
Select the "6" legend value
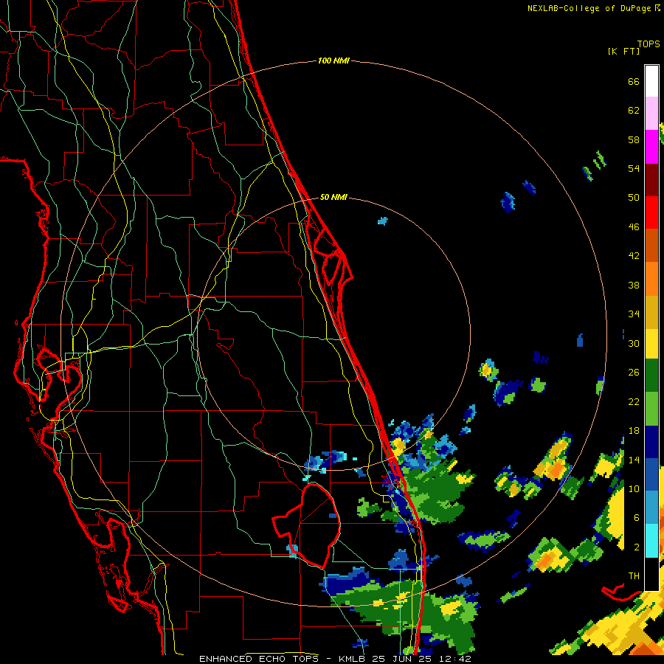point(637,518)
